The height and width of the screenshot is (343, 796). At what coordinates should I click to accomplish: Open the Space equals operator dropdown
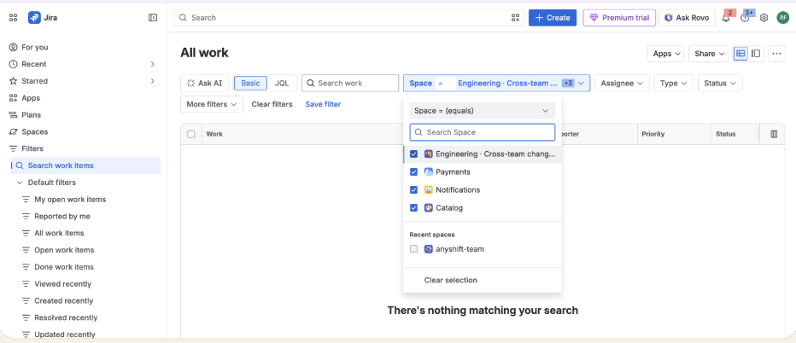pyautogui.click(x=483, y=111)
